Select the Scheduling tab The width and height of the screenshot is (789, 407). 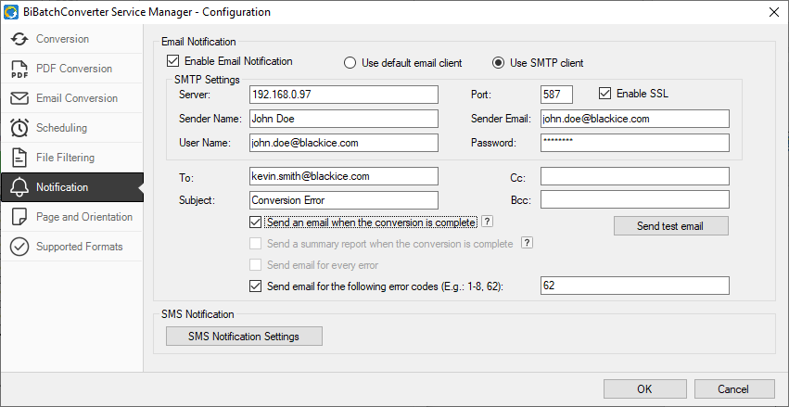72,128
